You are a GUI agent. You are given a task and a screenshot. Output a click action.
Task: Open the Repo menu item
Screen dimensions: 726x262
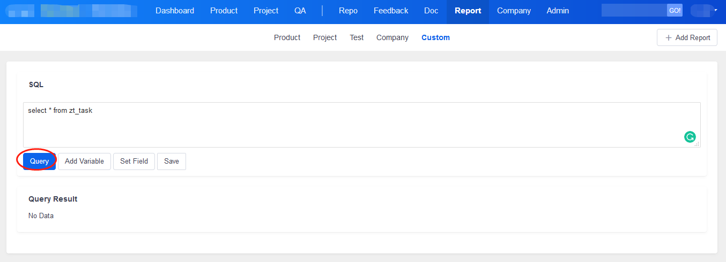[x=348, y=11]
